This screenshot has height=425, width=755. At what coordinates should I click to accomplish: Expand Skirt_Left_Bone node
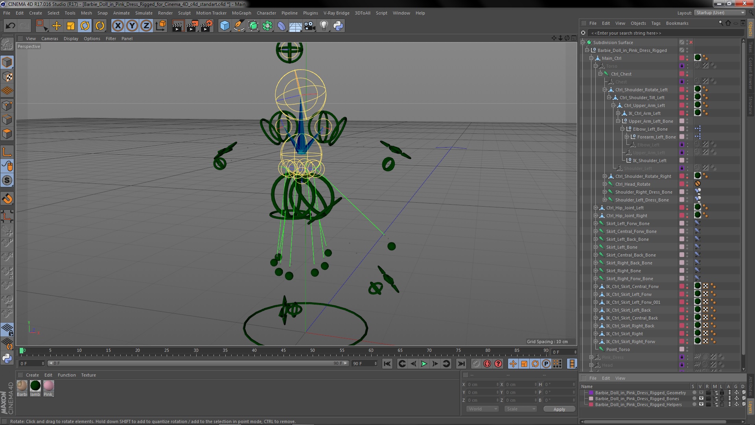[x=596, y=247]
